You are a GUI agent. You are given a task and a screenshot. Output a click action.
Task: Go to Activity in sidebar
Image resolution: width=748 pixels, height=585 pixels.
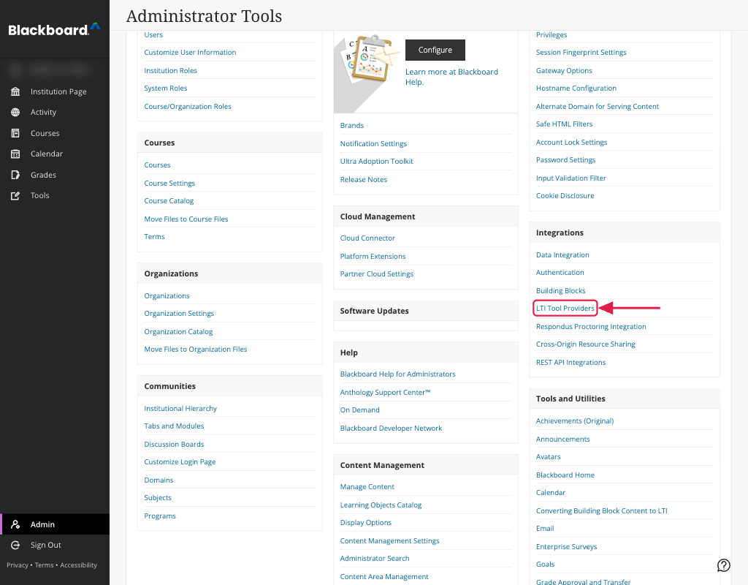43,112
